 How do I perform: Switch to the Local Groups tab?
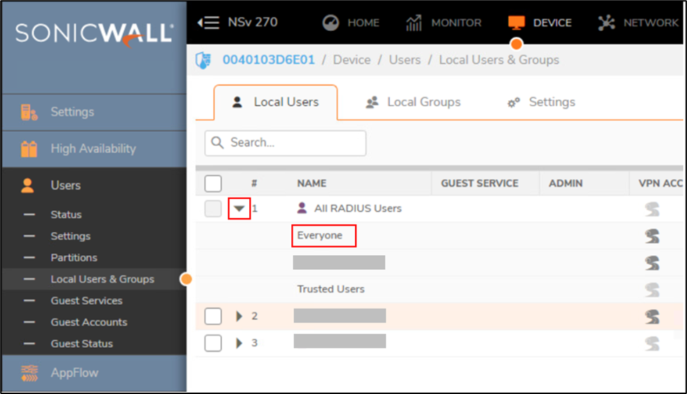pyautogui.click(x=413, y=102)
